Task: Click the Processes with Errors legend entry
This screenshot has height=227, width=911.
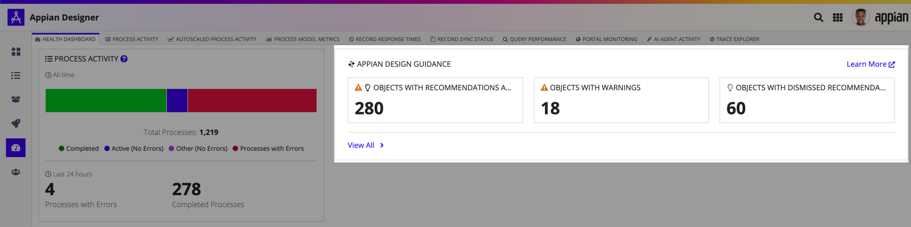Action: [x=268, y=149]
